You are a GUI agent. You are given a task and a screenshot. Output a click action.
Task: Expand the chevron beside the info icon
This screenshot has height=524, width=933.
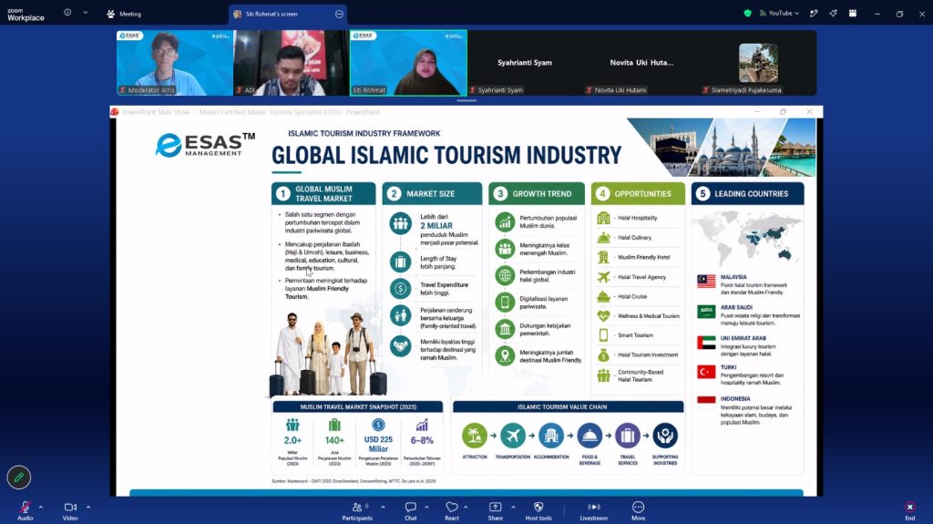coord(85,13)
